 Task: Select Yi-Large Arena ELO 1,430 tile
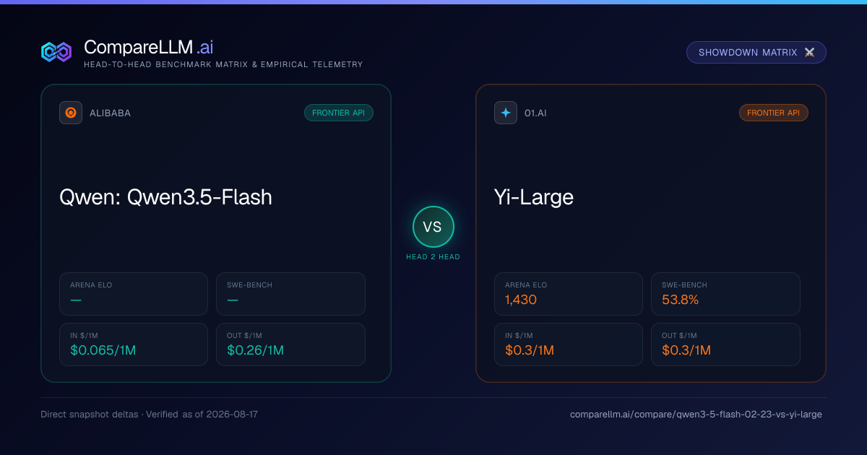pos(569,294)
